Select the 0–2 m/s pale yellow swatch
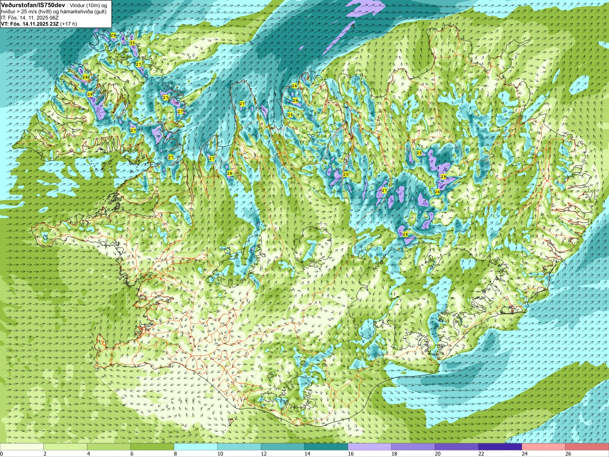The height and width of the screenshot is (457, 609). (22, 447)
